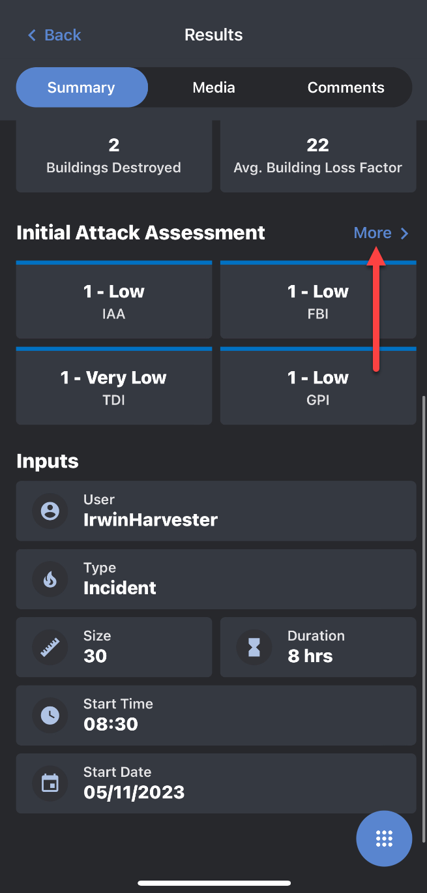The height and width of the screenshot is (893, 427).
Task: Click the calendar icon beside Start Date
Action: [50, 783]
